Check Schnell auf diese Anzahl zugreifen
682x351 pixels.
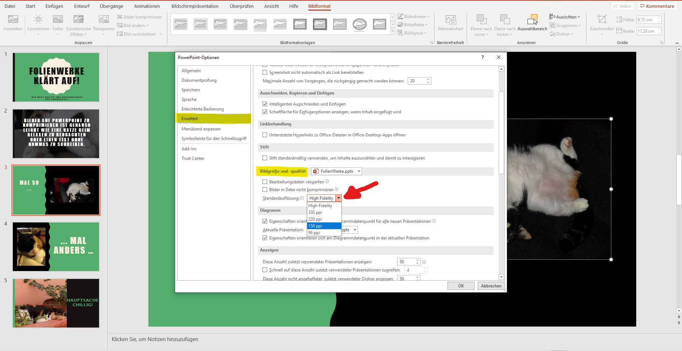tap(265, 270)
